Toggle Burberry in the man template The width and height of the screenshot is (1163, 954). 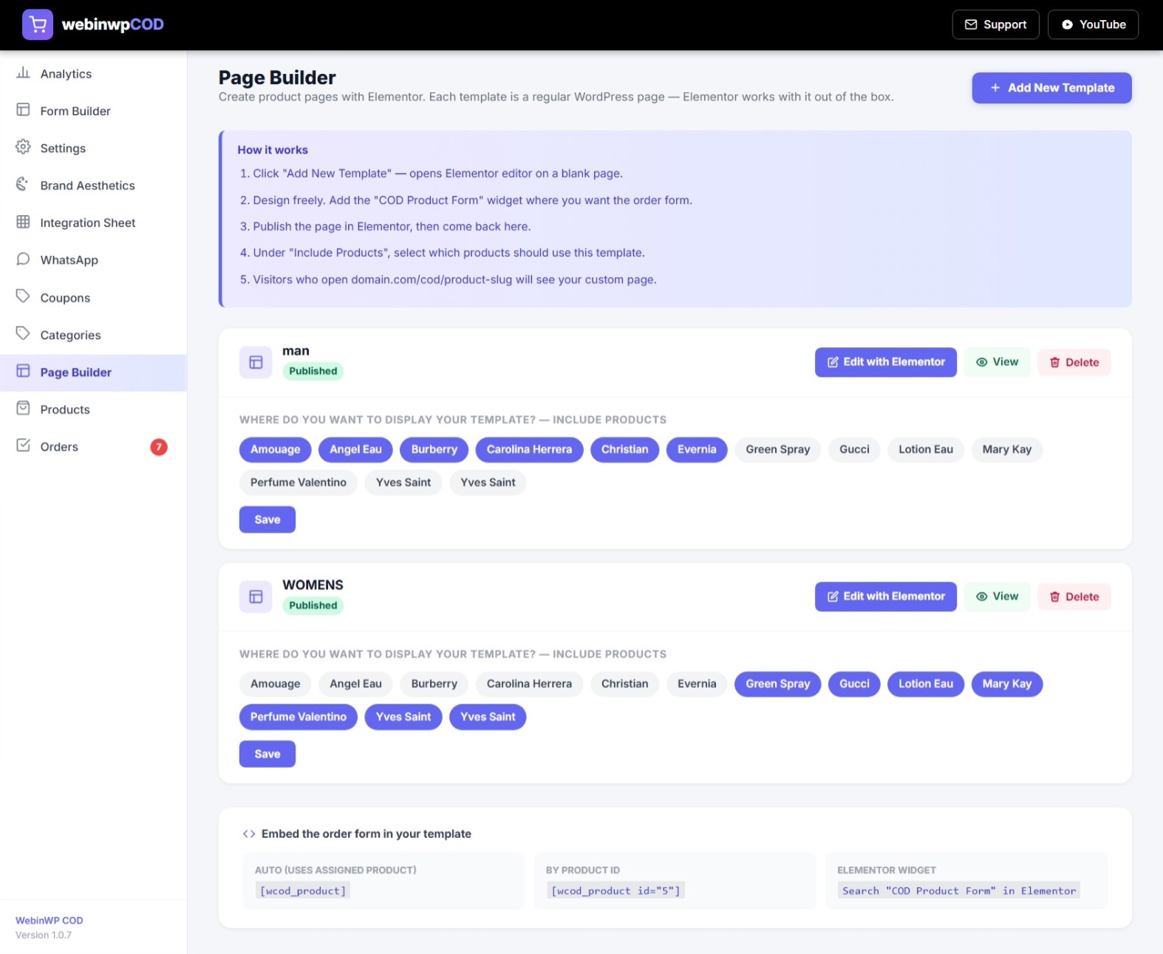point(434,449)
